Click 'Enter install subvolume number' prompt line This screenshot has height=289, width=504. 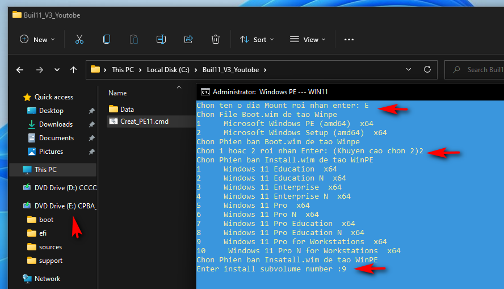[x=272, y=269]
